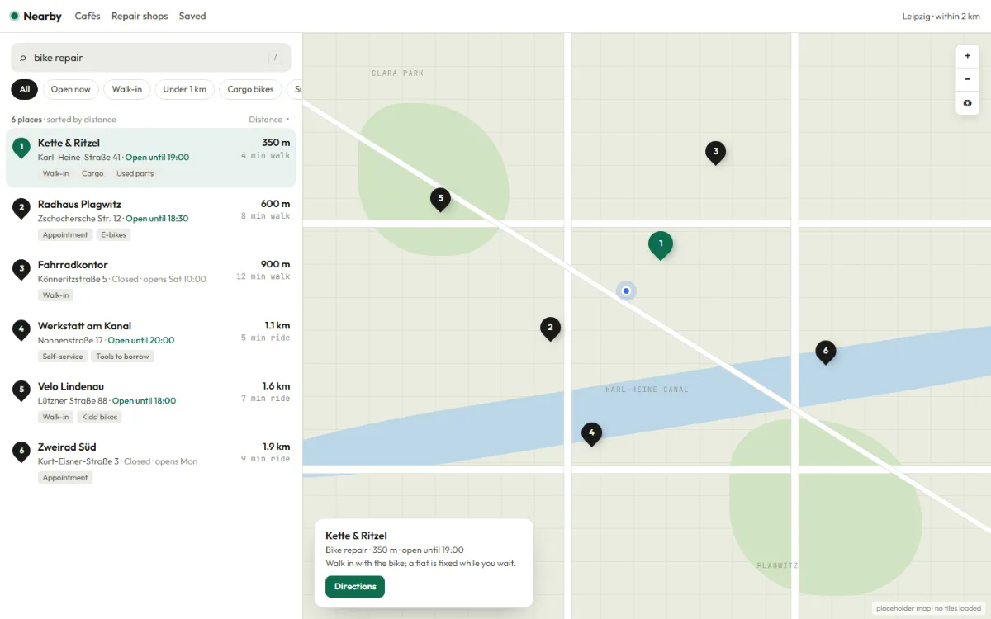Click the Used parts tag
Image resolution: width=991 pixels, height=619 pixels.
(x=135, y=174)
